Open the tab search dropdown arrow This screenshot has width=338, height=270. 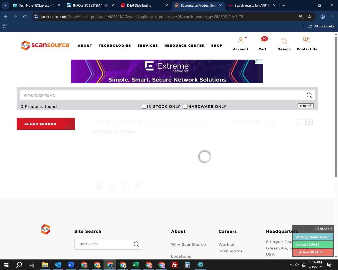[x=5, y=5]
